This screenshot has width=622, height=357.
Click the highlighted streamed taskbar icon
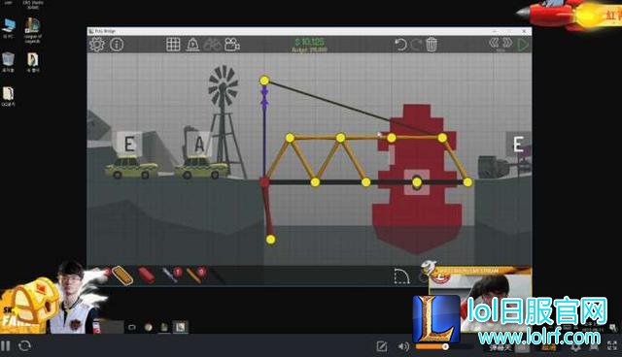coord(181,327)
